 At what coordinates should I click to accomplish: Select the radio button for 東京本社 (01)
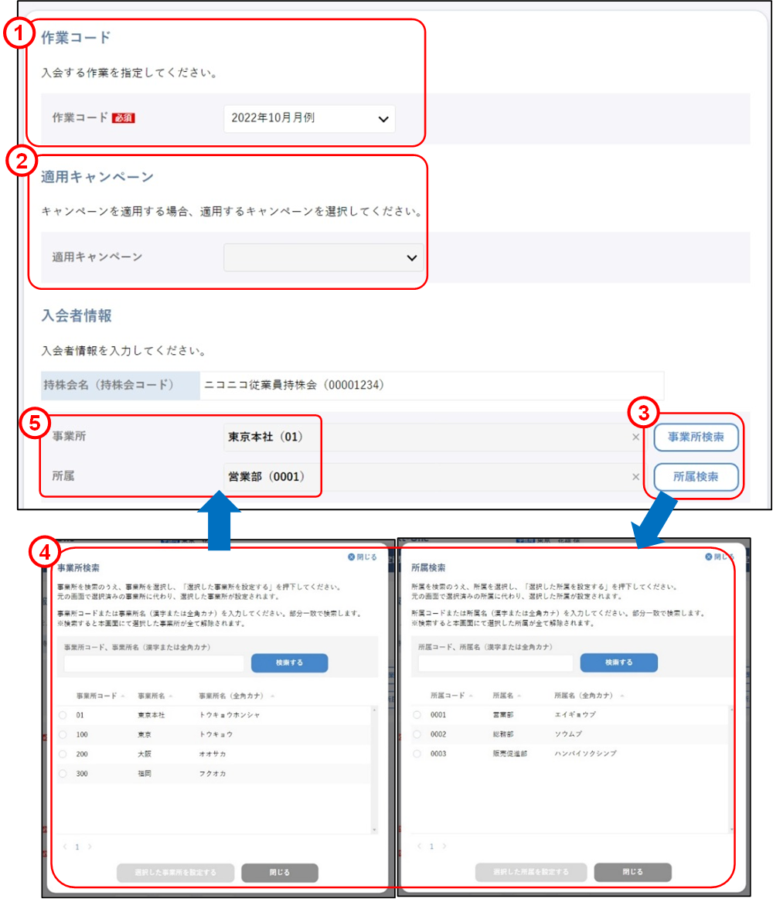click(63, 713)
